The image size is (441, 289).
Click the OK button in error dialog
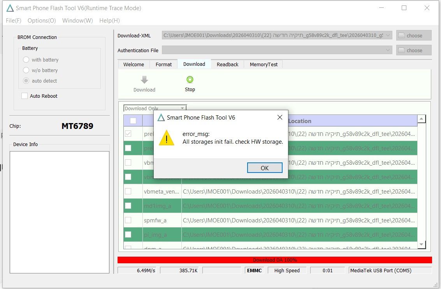click(264, 168)
